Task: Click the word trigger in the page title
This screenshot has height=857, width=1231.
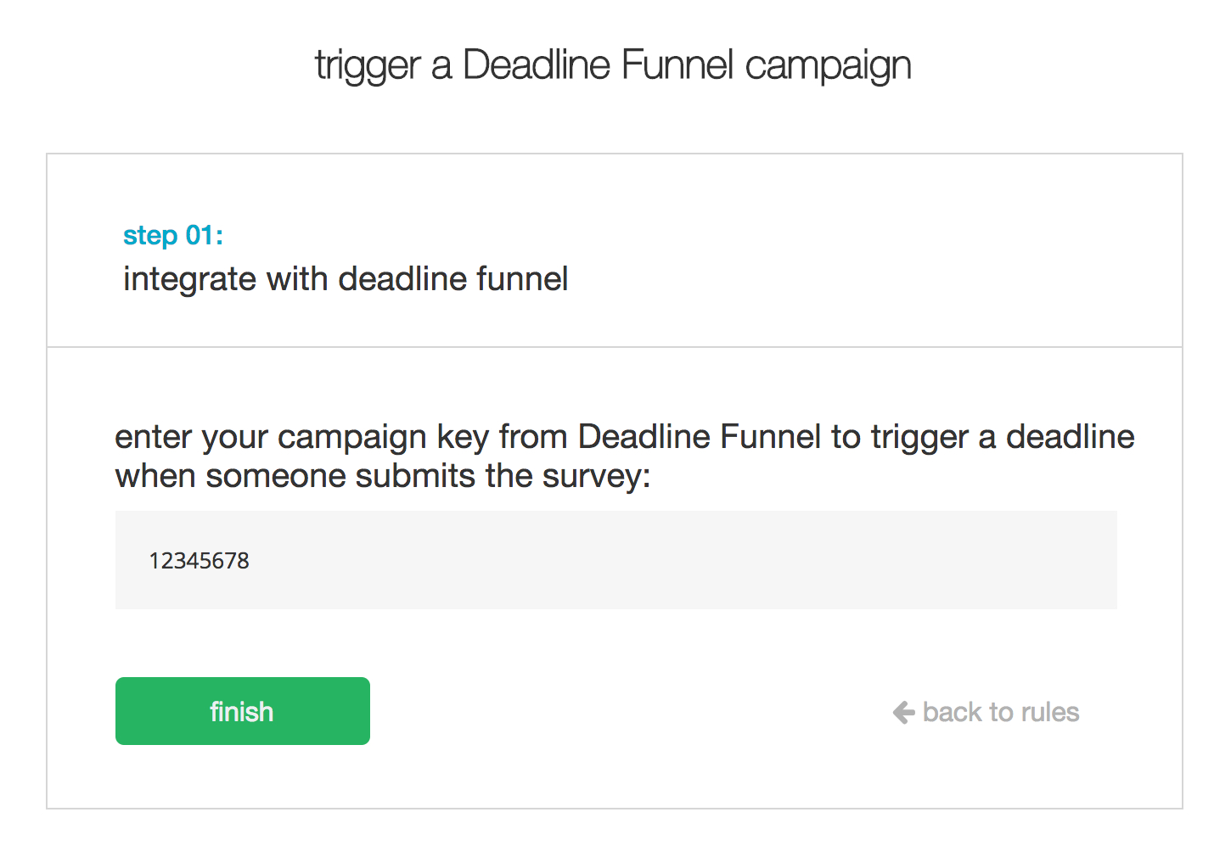Action: point(368,66)
